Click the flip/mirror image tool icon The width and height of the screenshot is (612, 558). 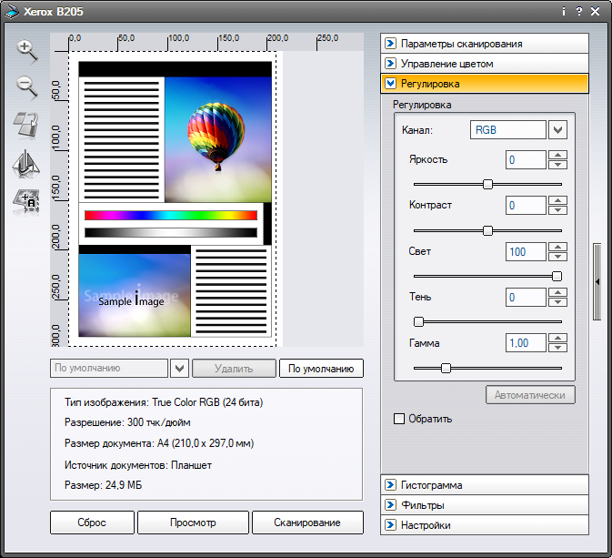pos(26,162)
